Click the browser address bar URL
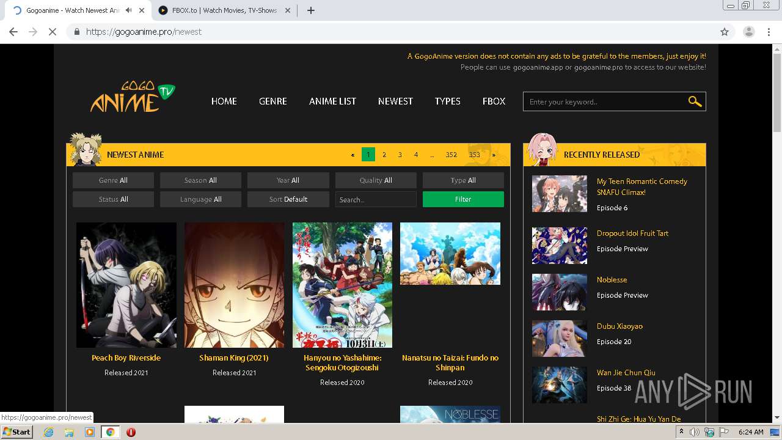 (144, 32)
